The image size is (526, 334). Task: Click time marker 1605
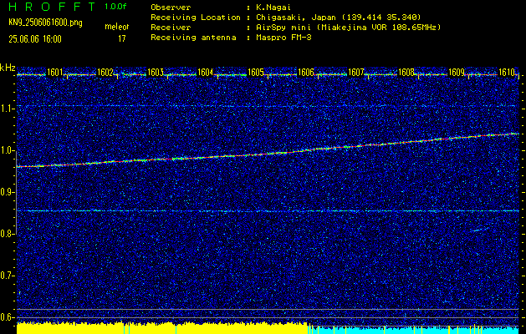click(256, 72)
